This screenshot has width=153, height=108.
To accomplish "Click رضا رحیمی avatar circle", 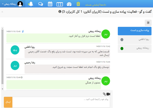I will tap(15, 65).
